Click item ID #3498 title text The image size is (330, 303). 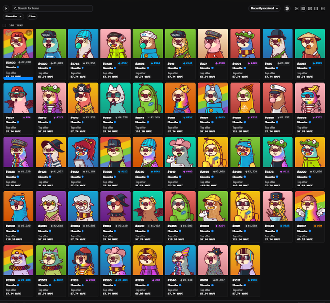pos(237,172)
